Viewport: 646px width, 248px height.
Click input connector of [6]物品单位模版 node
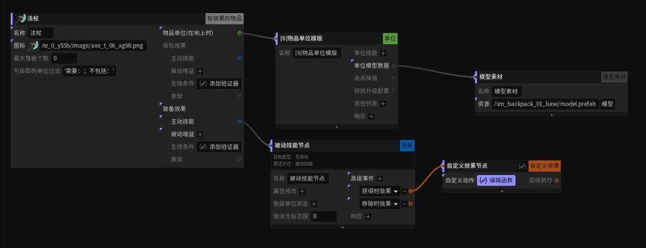tap(277, 38)
